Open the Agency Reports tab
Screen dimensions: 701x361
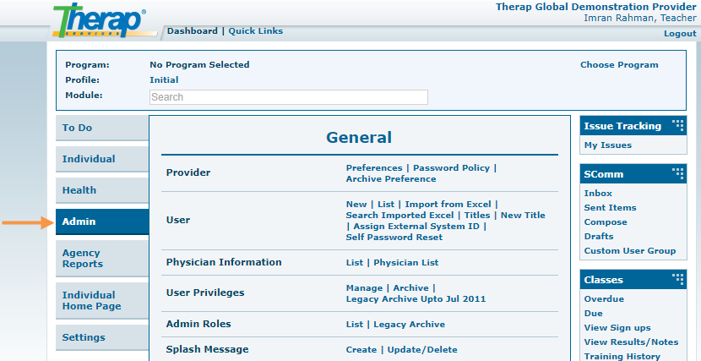coord(102,259)
